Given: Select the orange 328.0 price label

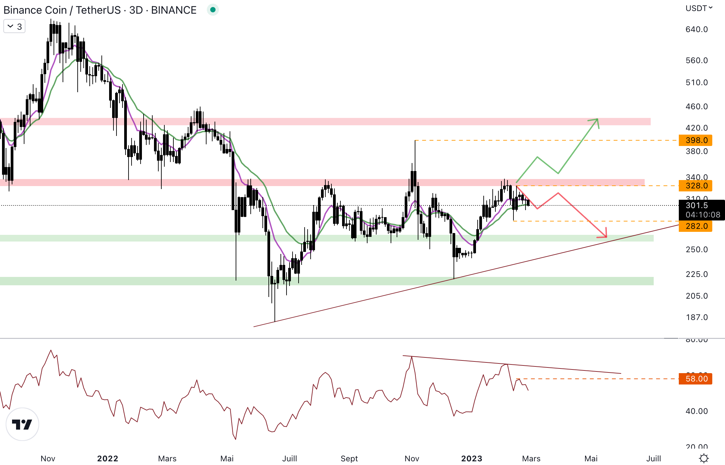Looking at the screenshot, I should click(695, 186).
